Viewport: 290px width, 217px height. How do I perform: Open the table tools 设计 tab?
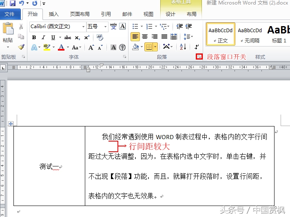170,14
